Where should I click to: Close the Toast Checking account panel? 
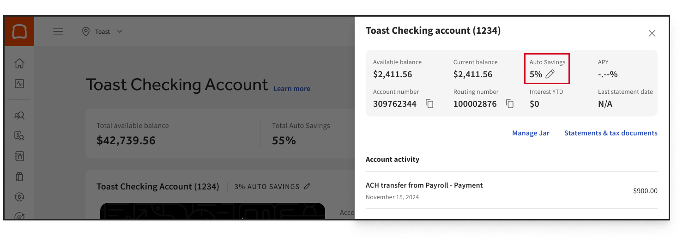click(x=652, y=33)
